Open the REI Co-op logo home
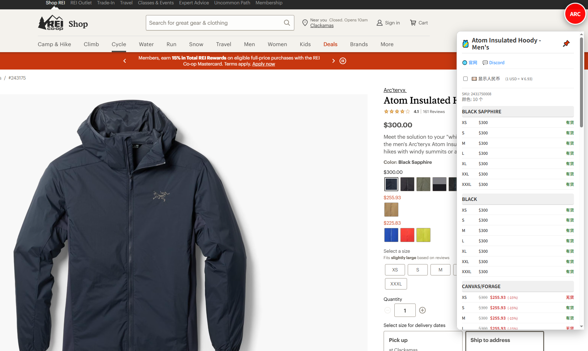Viewport: 588px width, 351px height. pyautogui.click(x=51, y=23)
